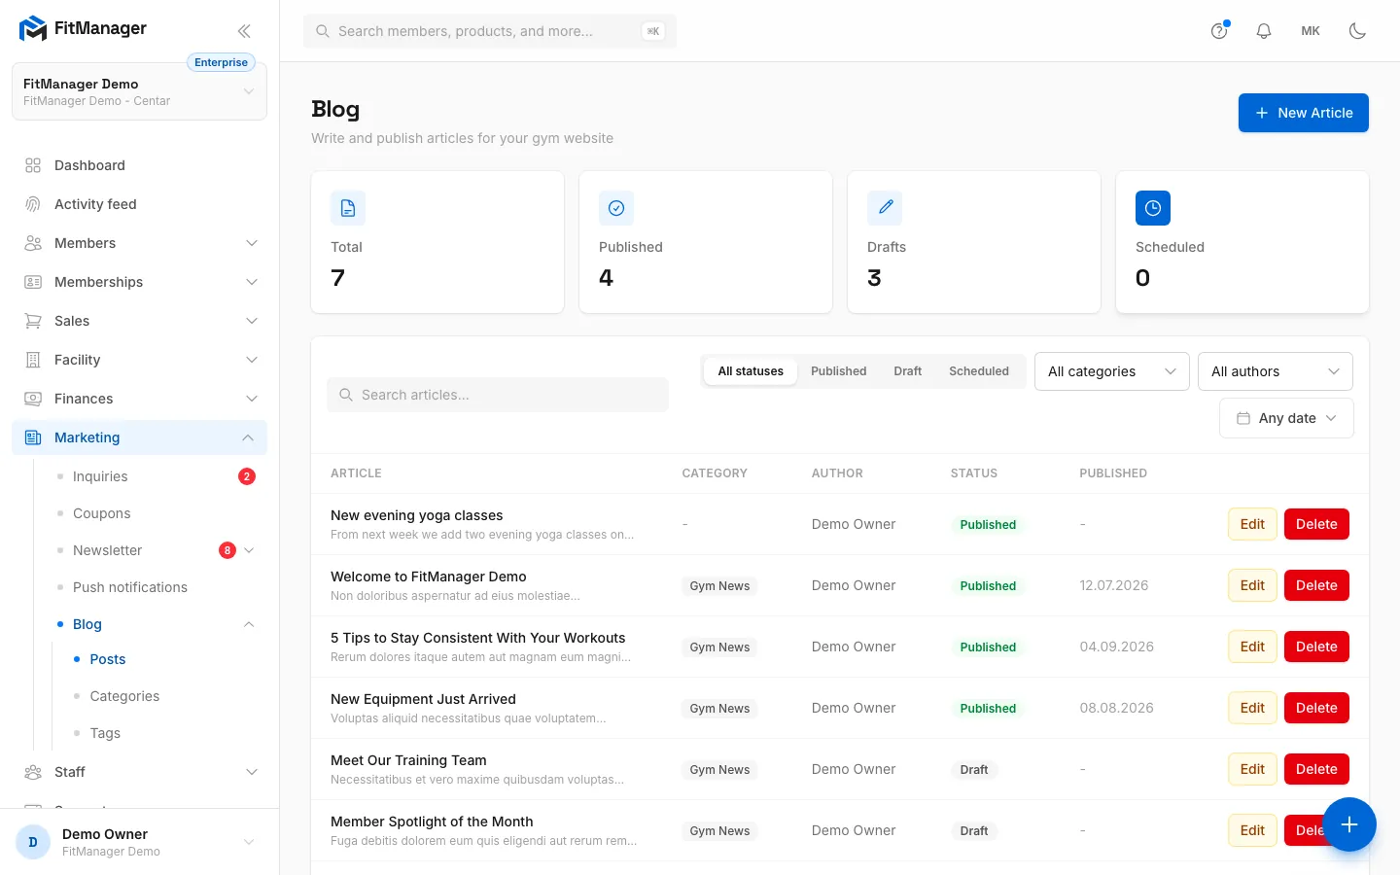
Task: Click the Finances banknote icon
Action: 33,399
